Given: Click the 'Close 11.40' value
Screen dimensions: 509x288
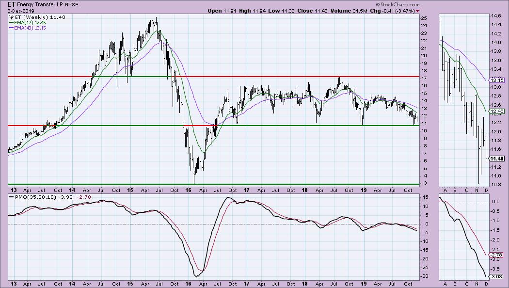Looking at the screenshot, I should (312, 11).
